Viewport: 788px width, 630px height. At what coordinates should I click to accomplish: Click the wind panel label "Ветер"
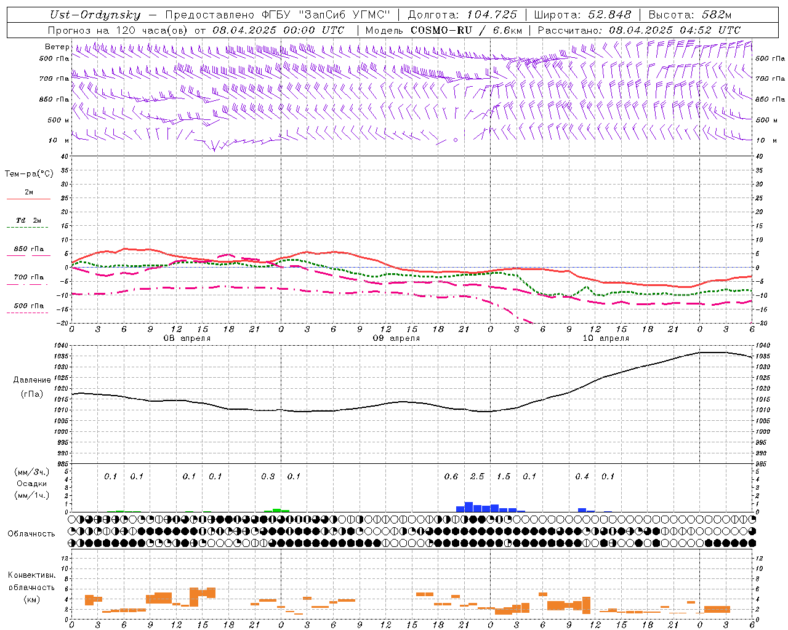pos(57,47)
